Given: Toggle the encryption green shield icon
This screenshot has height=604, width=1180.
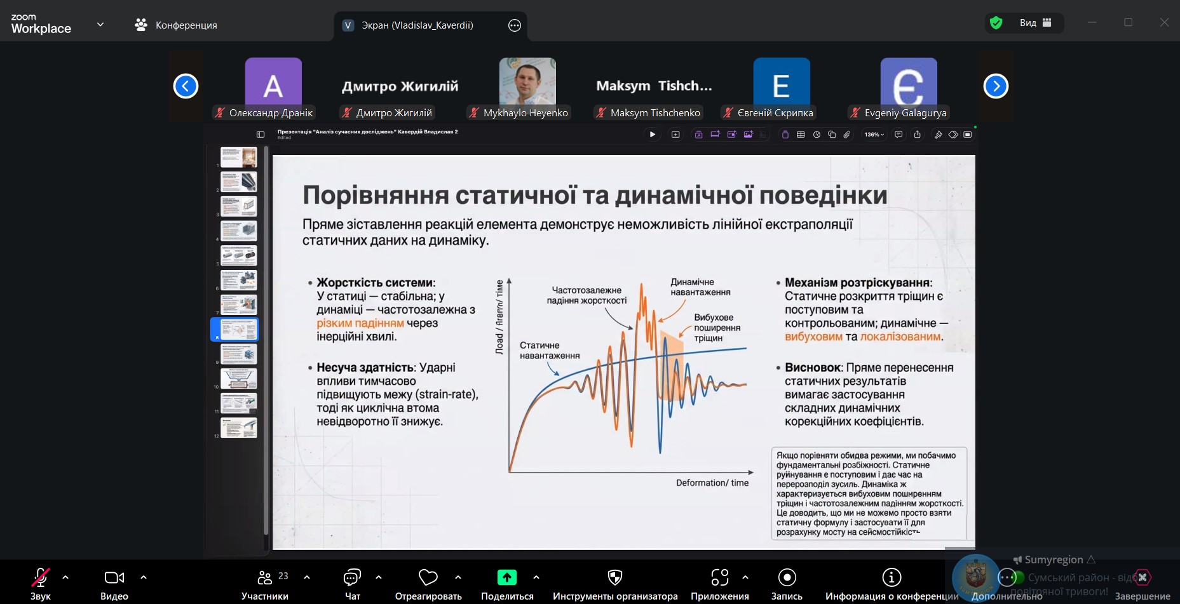Looking at the screenshot, I should tap(996, 23).
